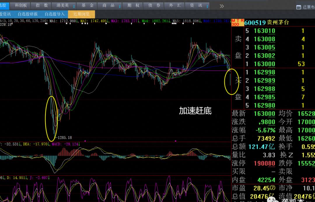Select the highlighted 近期浏览 tab
315x202 pixels.
[x=81, y=14]
